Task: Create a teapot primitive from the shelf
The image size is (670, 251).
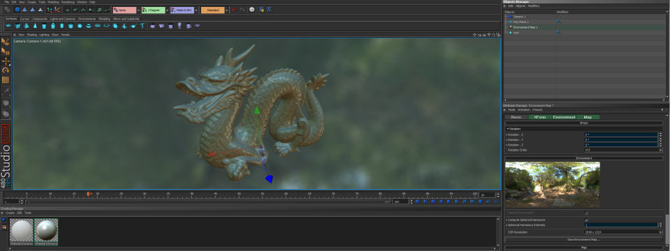Action: pos(133,26)
